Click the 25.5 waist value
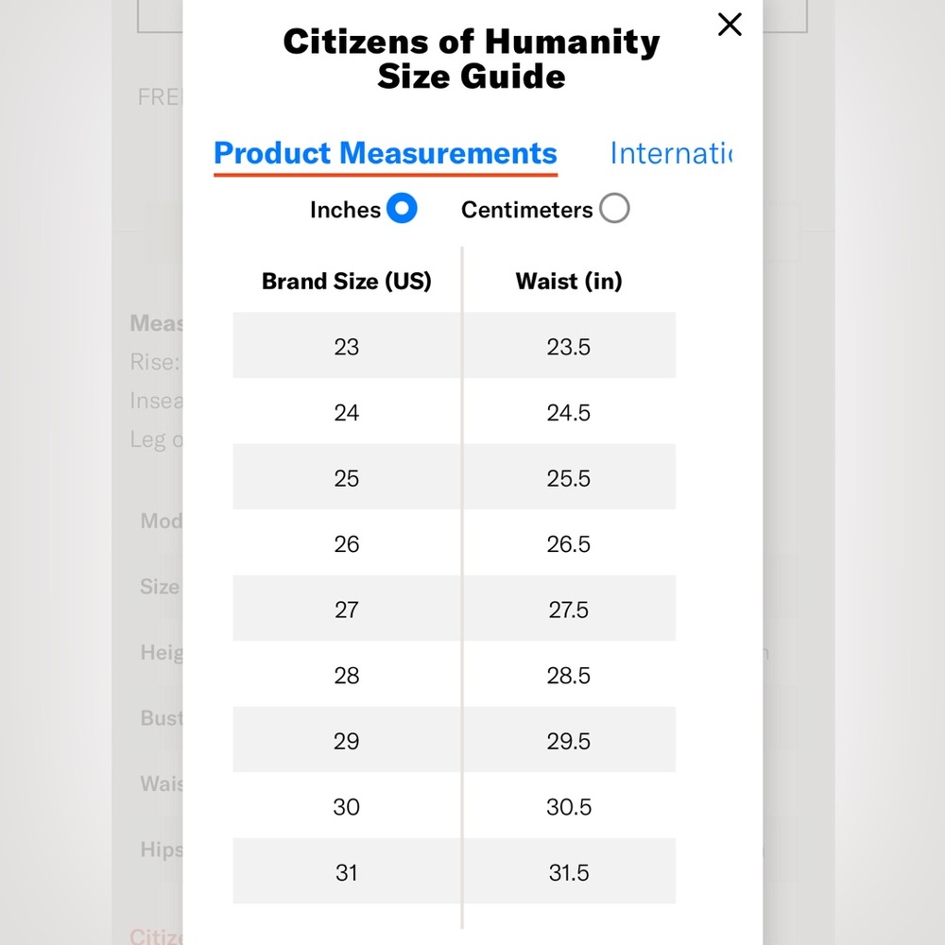The image size is (945, 945). click(568, 478)
